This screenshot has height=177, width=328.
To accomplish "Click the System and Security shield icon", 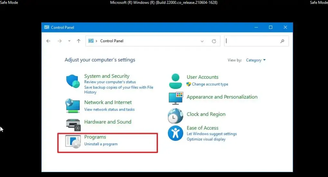I will pyautogui.click(x=73, y=81).
